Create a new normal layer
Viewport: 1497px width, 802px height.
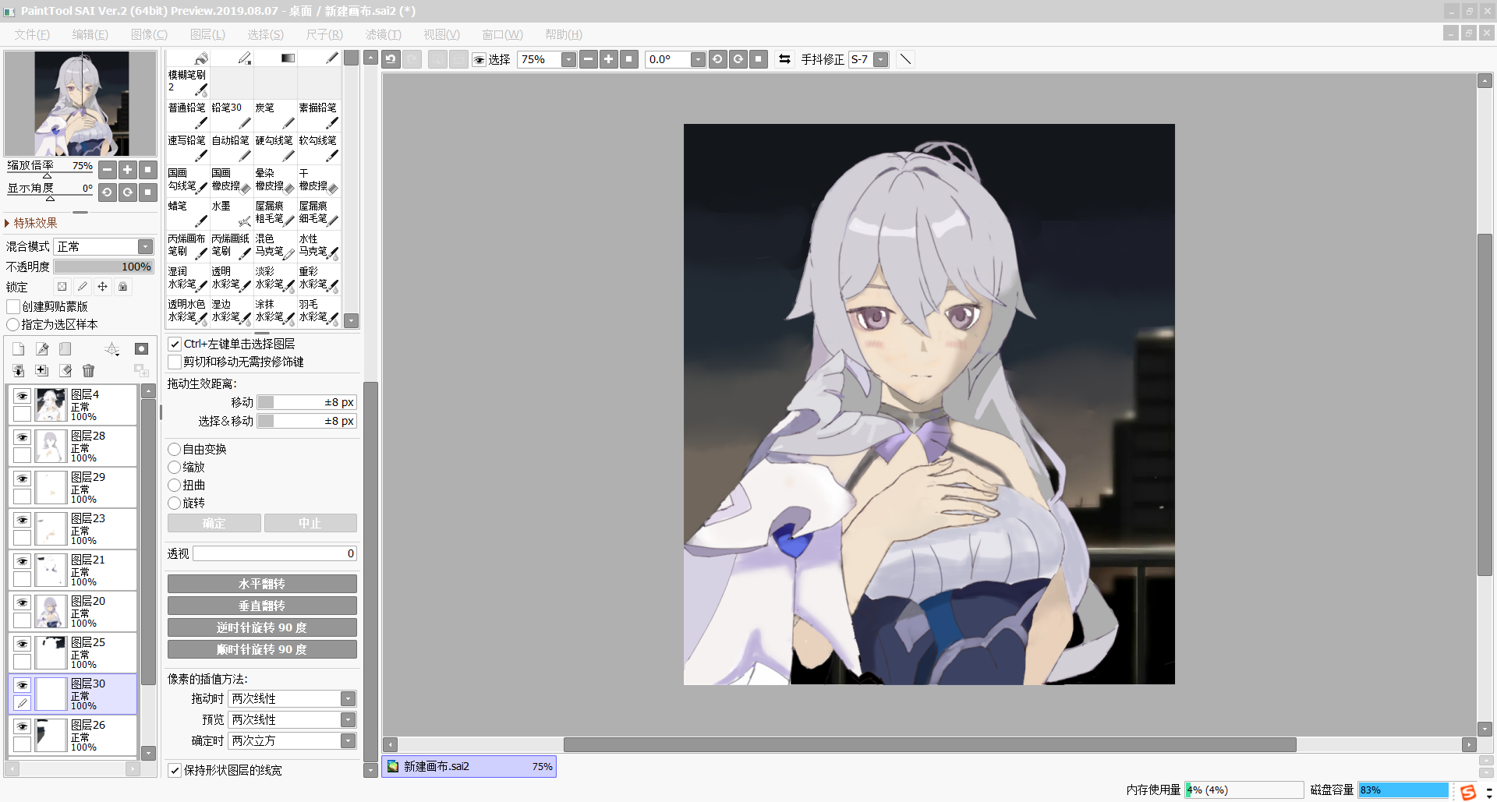coord(19,349)
